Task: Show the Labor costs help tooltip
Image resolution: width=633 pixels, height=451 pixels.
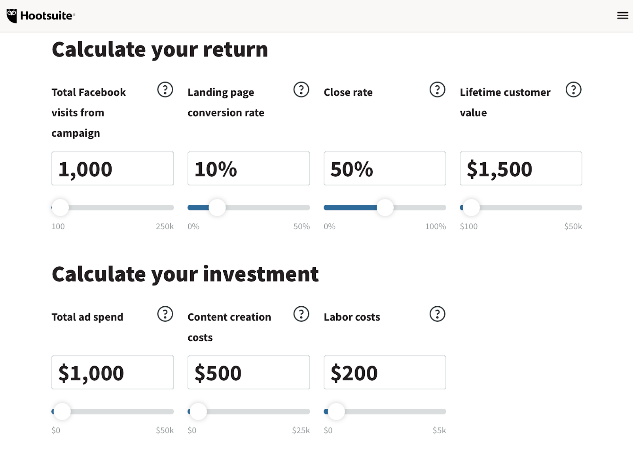Action: (437, 314)
